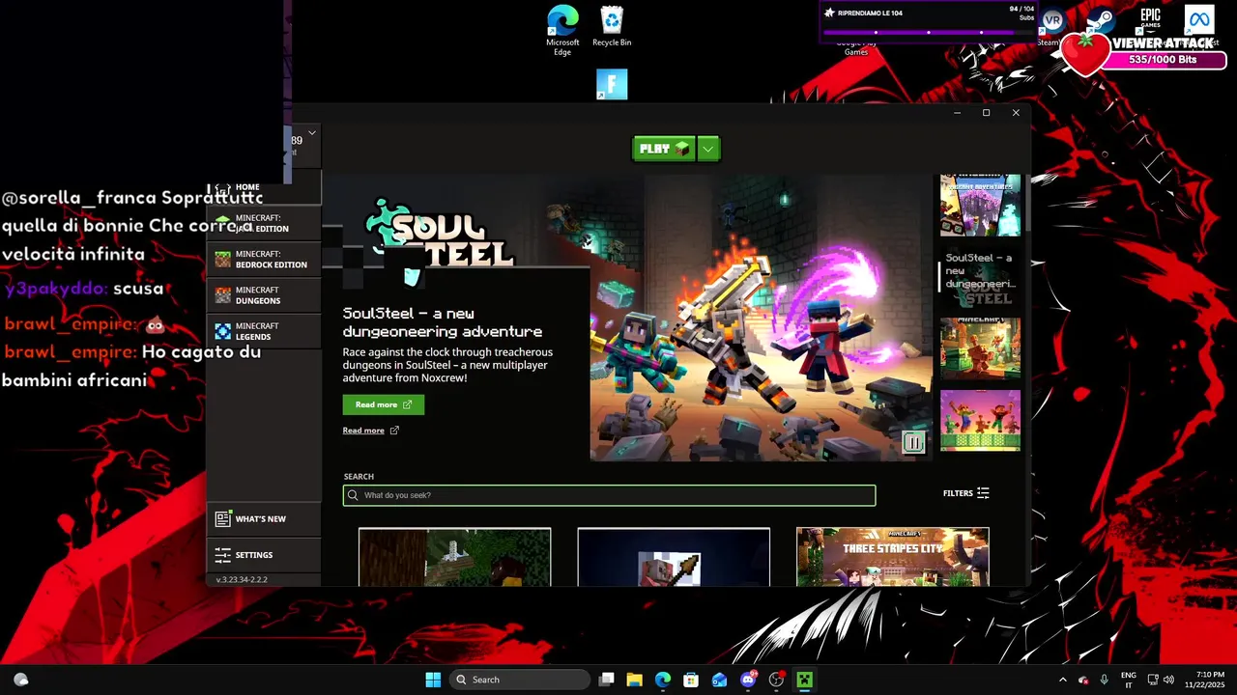The image size is (1237, 695).
Task: Expand the account chevron at launcher top-left
Action: (311, 133)
